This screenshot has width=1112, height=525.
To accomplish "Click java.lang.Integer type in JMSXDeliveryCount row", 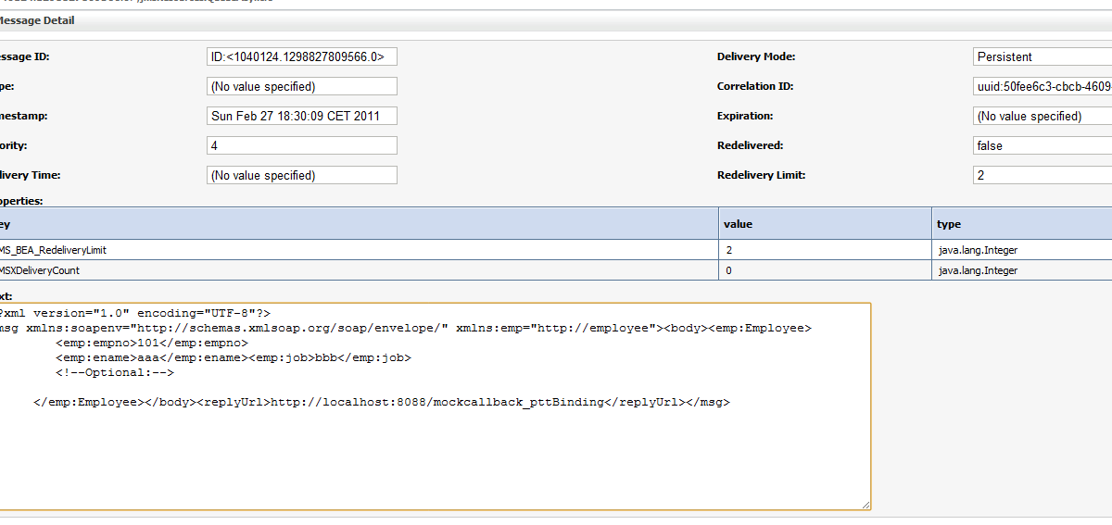I will point(978,270).
